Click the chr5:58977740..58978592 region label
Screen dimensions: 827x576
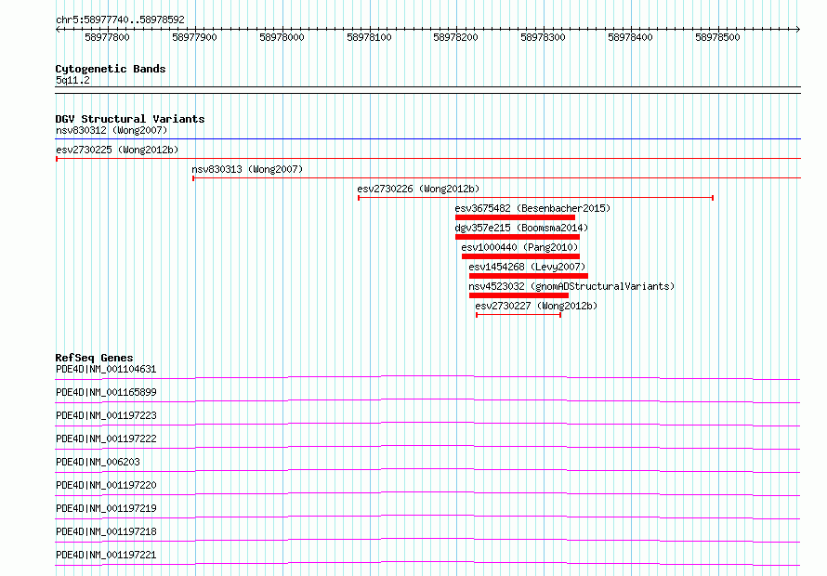point(120,20)
